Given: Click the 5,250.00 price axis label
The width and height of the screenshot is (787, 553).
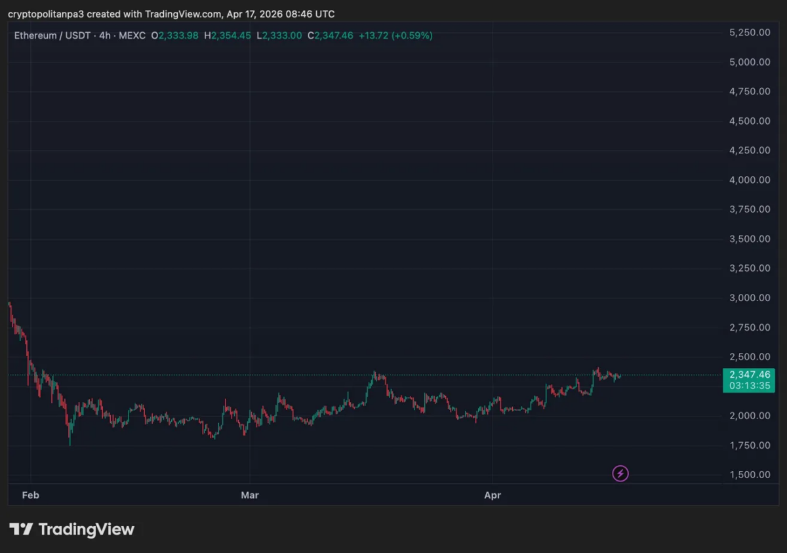Looking at the screenshot, I should point(749,32).
